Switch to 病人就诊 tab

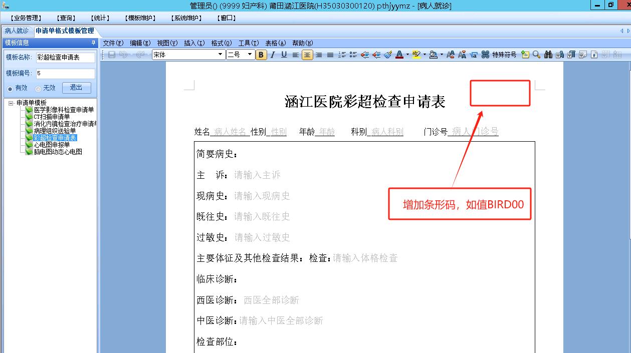tap(17, 31)
